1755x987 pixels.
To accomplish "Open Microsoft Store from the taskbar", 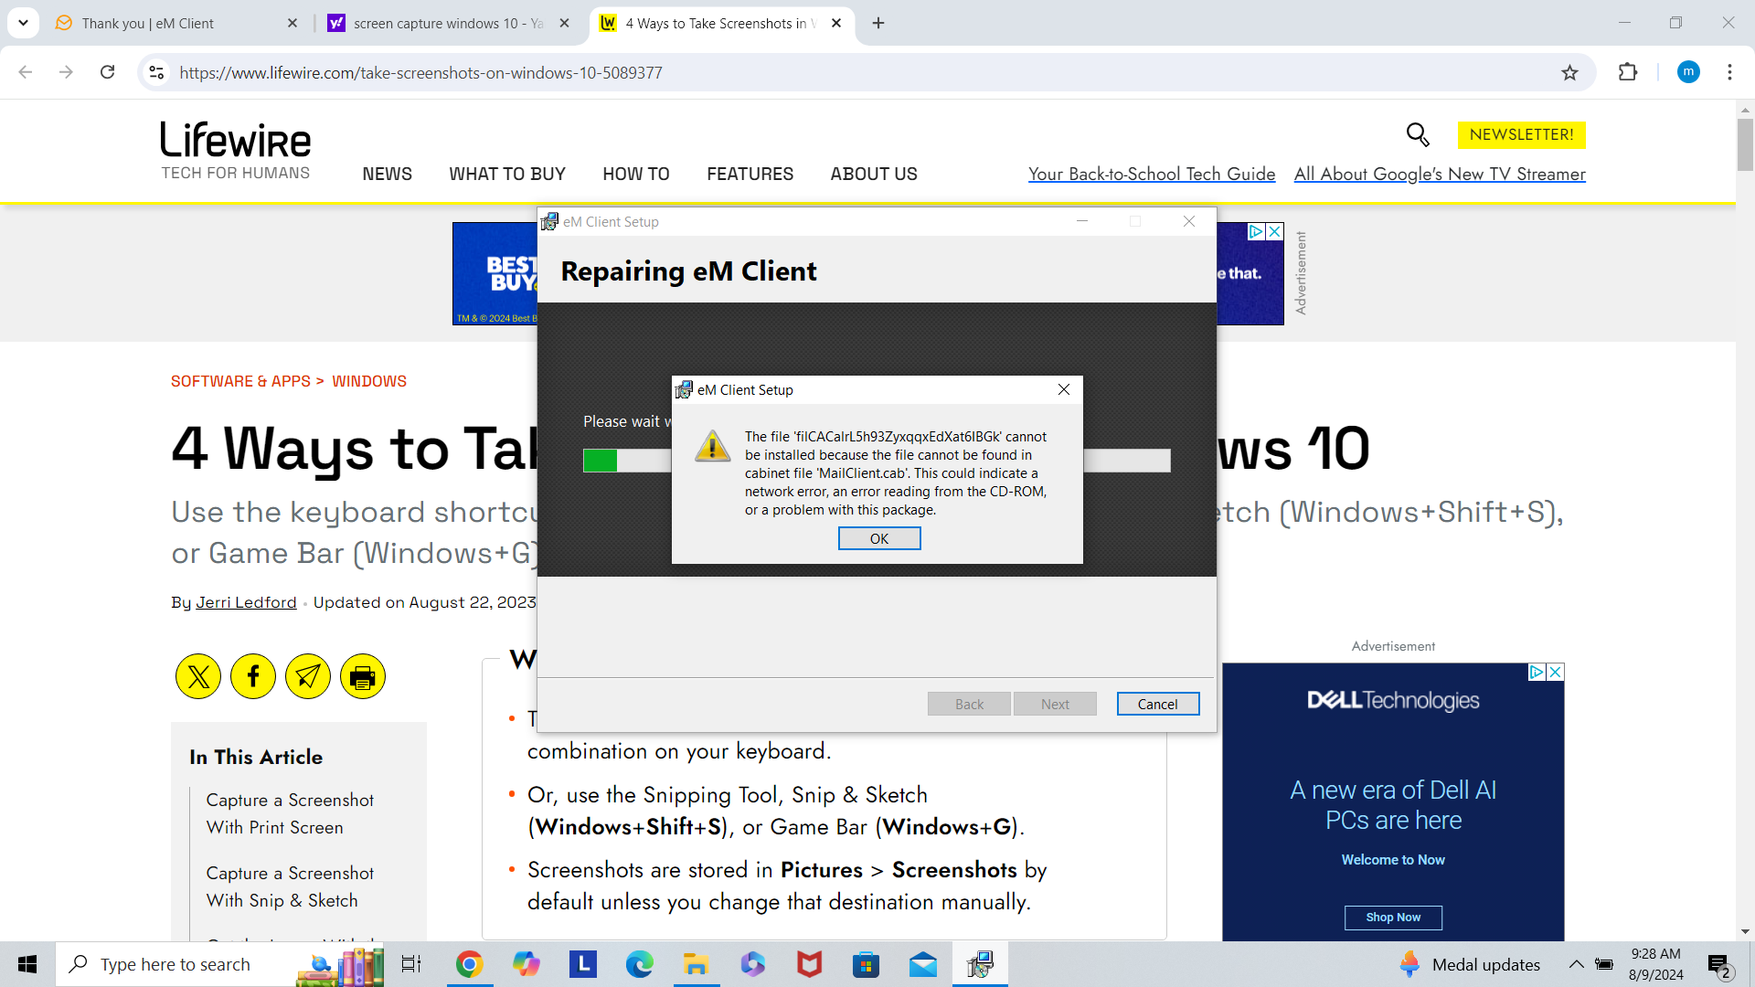I will (866, 964).
